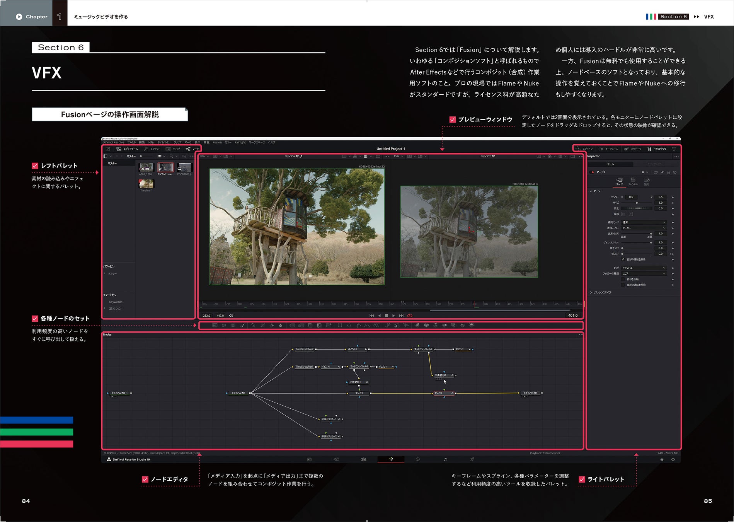
Task: Add a Blur (droplet) node from the toolbar
Action: [x=281, y=325]
